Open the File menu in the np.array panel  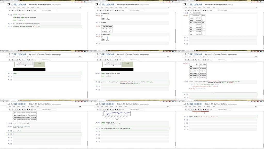tap(10, 7)
